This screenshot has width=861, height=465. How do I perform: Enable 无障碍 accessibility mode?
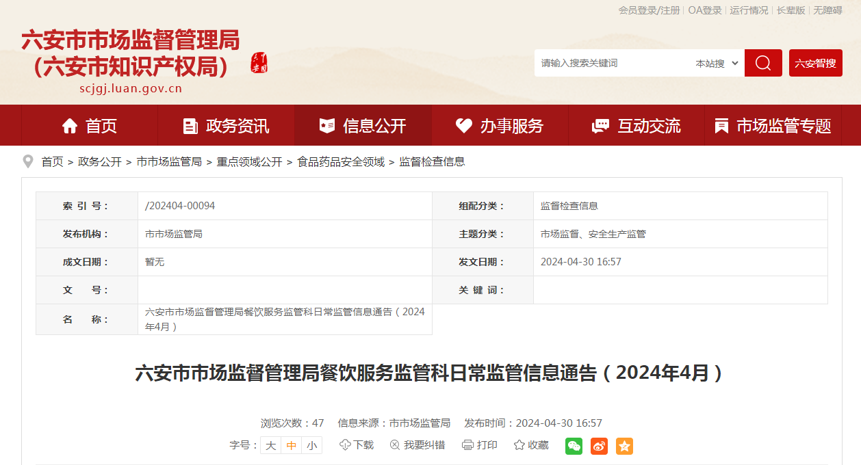(827, 10)
